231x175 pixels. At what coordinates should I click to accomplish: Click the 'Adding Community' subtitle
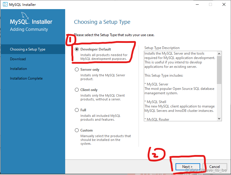29,29
